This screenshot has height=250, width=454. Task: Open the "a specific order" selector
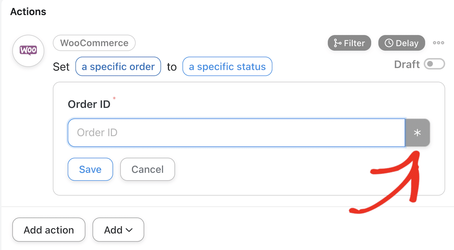tap(118, 67)
